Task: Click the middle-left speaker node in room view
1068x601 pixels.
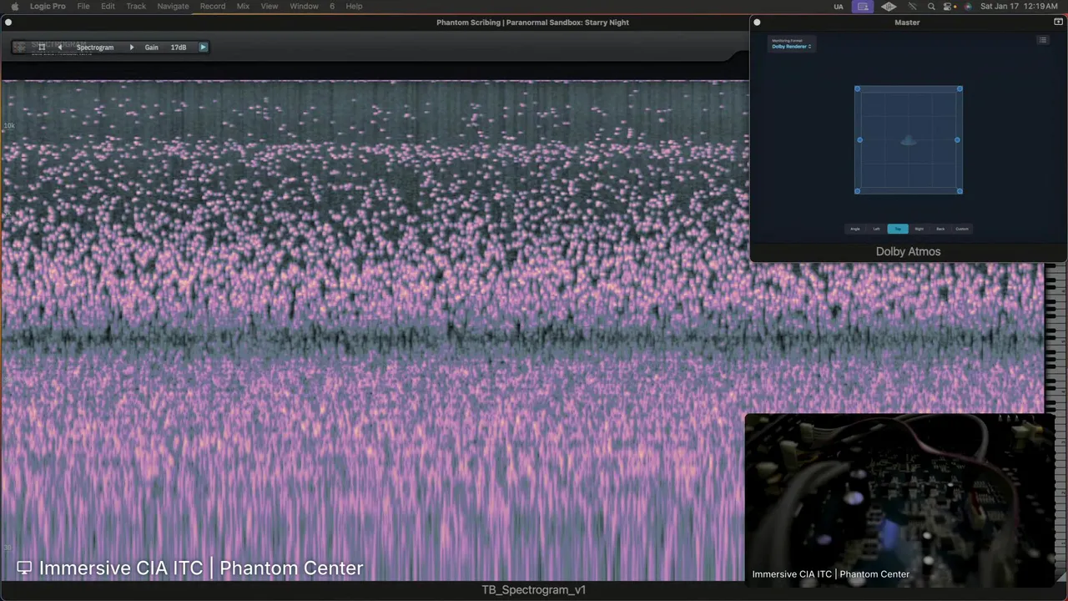Action: coord(859,139)
